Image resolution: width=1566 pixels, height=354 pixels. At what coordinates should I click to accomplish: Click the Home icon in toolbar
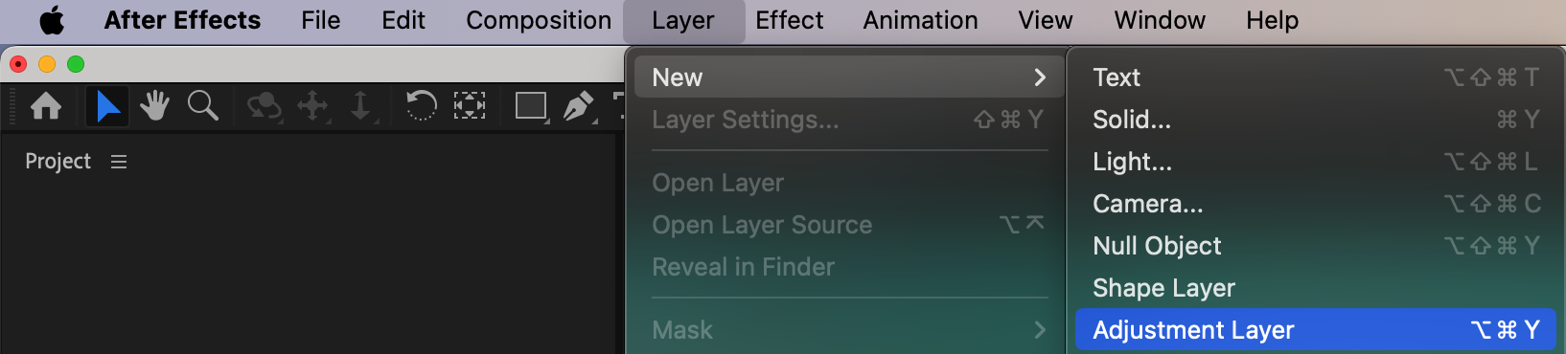[x=46, y=105]
